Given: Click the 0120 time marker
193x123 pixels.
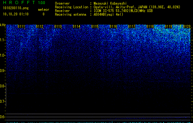Looking at the screenshot, I should (x=187, y=26).
